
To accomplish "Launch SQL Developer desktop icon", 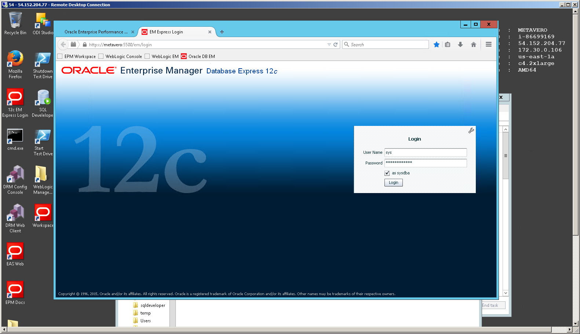I will pyautogui.click(x=43, y=103).
